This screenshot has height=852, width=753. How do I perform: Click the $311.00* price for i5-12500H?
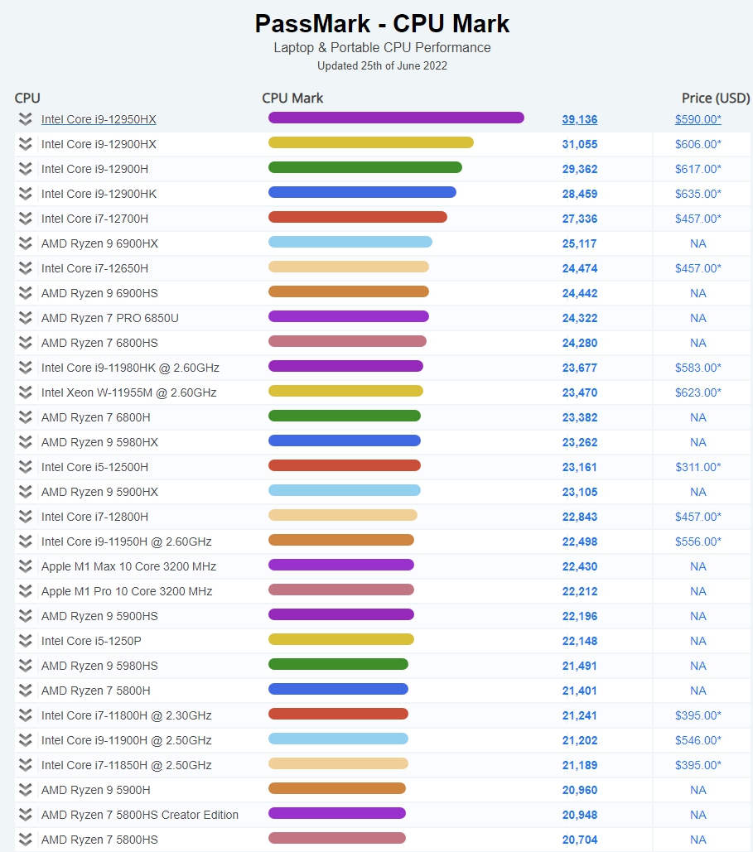pyautogui.click(x=698, y=467)
